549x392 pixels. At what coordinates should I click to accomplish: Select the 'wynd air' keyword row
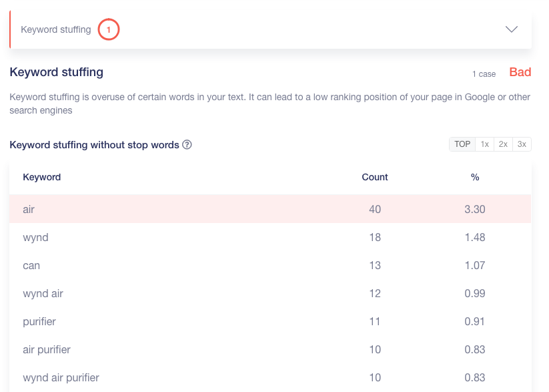pyautogui.click(x=270, y=293)
